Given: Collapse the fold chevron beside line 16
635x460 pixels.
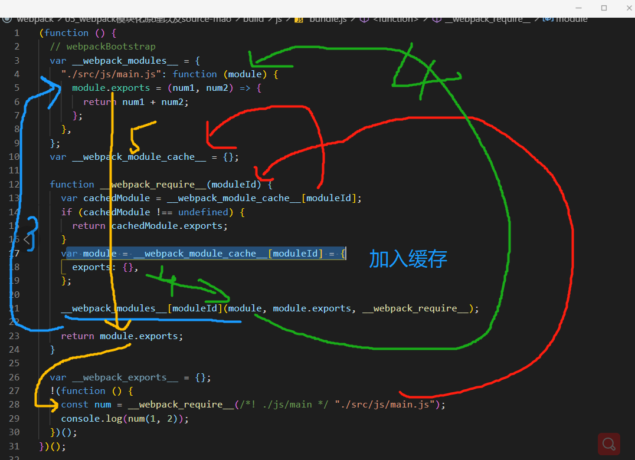Looking at the screenshot, I should pos(27,239).
